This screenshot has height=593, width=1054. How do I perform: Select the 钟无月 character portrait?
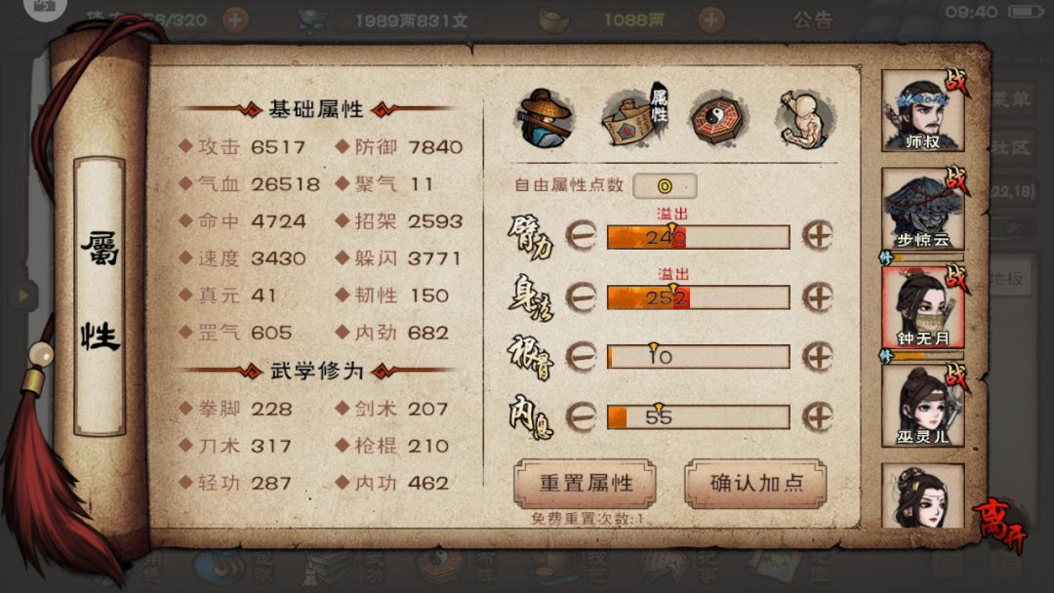[x=923, y=307]
